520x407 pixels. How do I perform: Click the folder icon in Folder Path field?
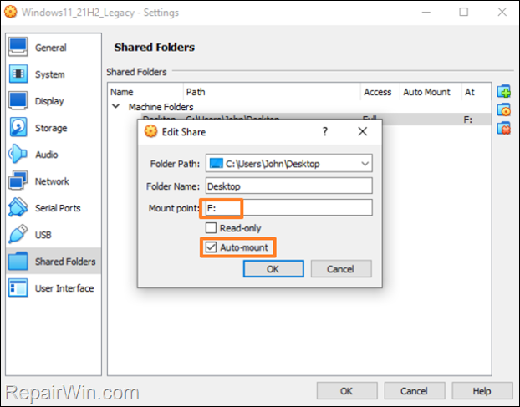(217, 163)
